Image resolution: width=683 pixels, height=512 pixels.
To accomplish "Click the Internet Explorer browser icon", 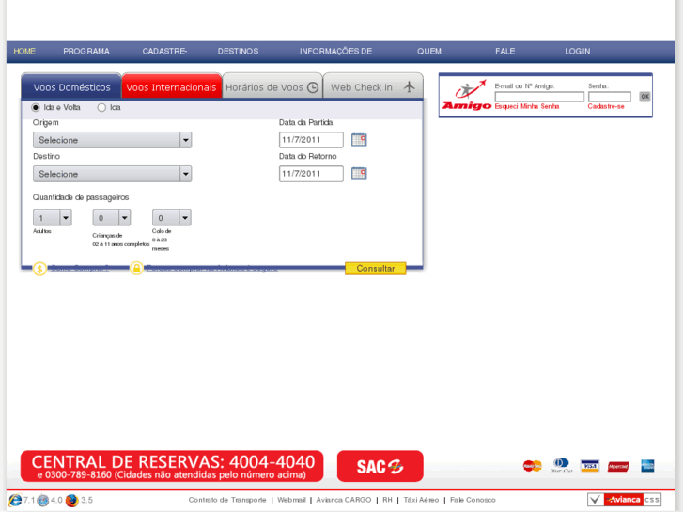I will pyautogui.click(x=15, y=500).
